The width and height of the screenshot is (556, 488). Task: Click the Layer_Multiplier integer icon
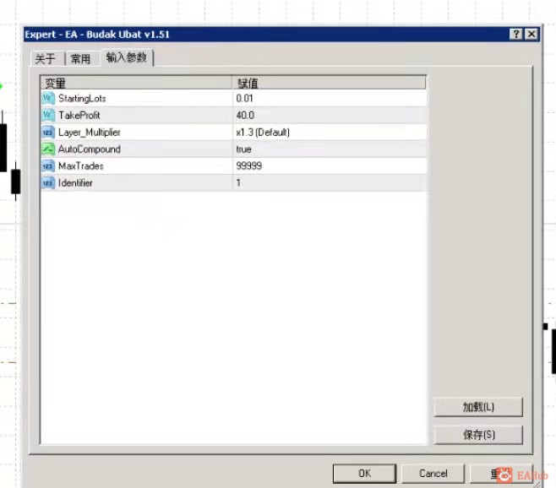pos(48,133)
